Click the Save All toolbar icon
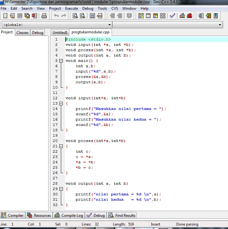 coord(27,16)
